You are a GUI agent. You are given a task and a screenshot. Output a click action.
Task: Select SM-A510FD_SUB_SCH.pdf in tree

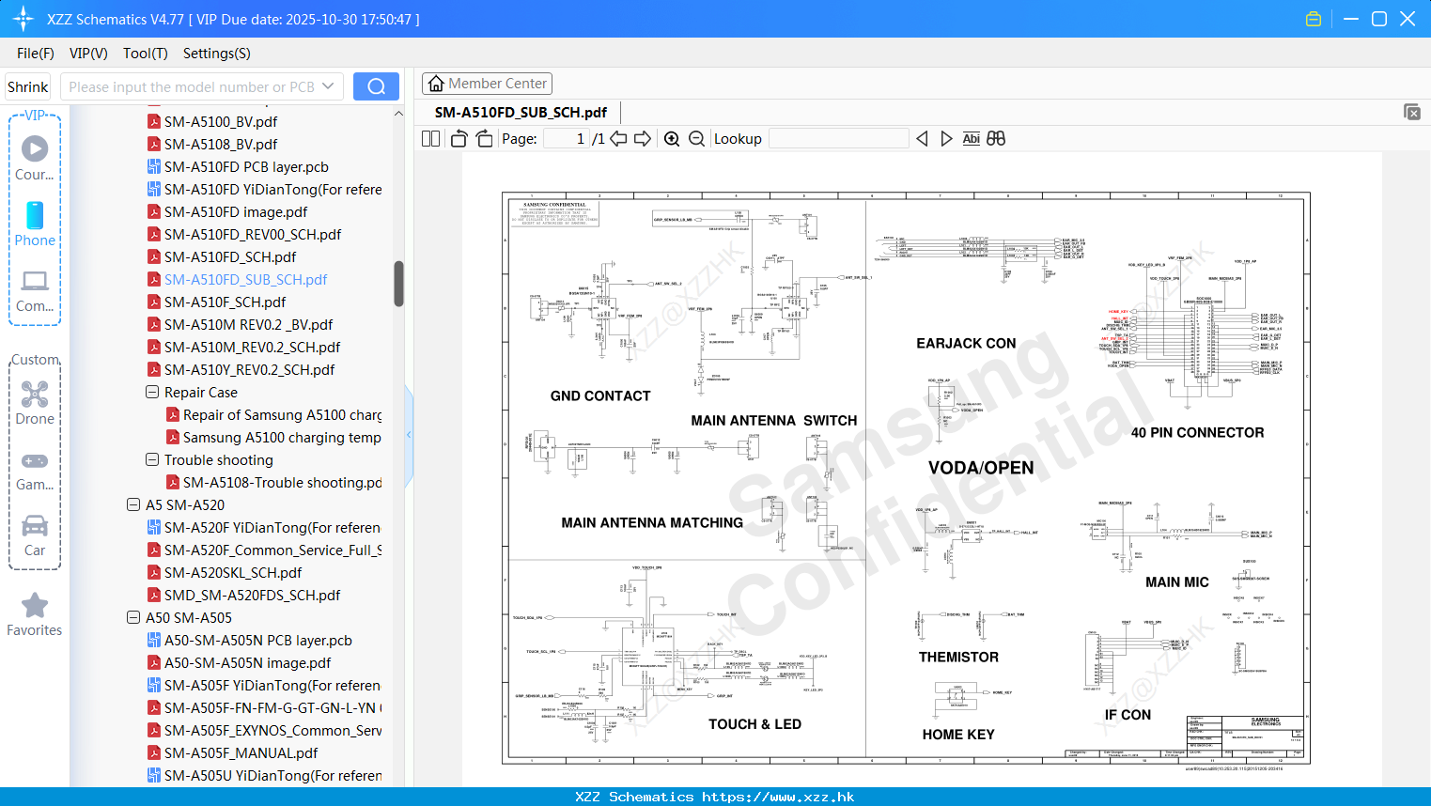(237, 279)
